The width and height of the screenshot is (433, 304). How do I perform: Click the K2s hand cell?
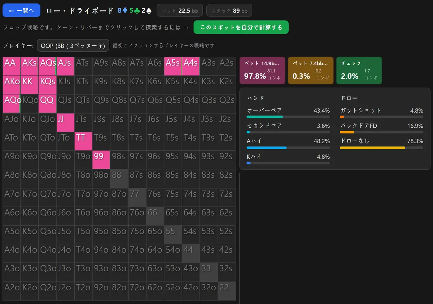click(x=227, y=85)
